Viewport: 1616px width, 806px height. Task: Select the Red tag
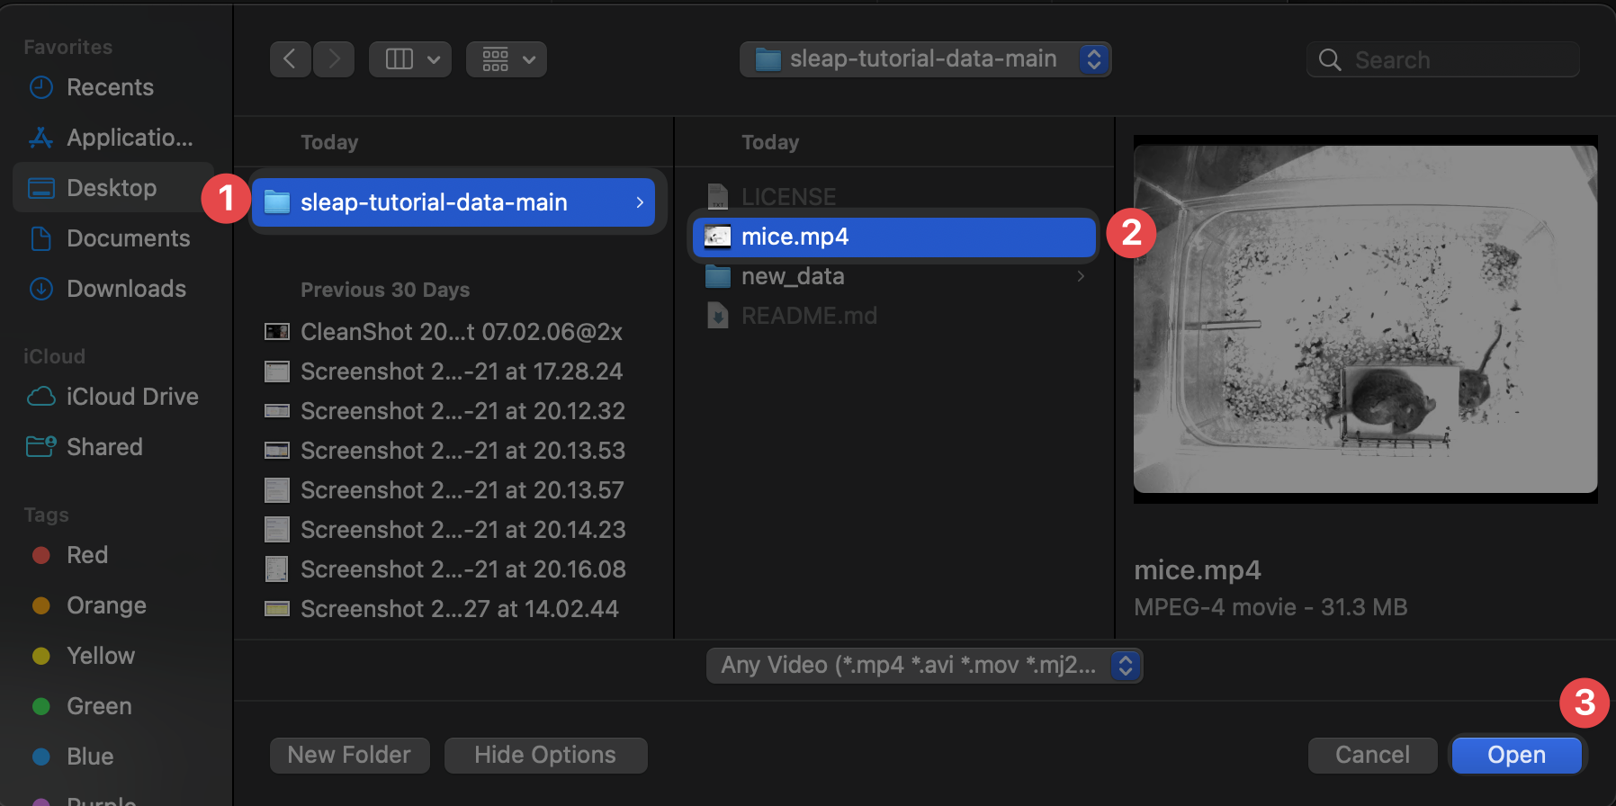pos(86,555)
